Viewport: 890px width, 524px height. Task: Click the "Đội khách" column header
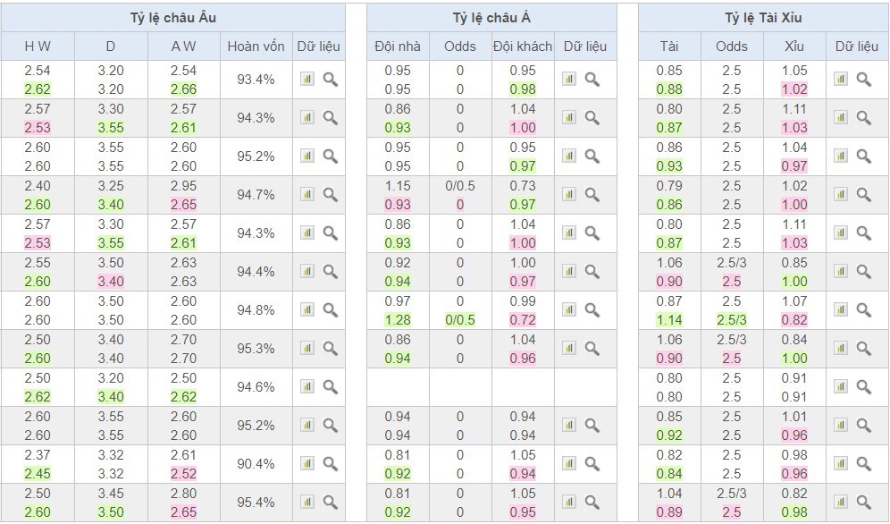tap(523, 46)
